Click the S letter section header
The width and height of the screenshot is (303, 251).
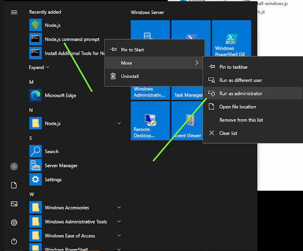30,138
